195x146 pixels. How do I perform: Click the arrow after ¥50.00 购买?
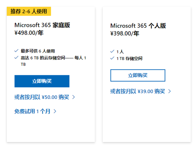pyautogui.click(x=74, y=97)
